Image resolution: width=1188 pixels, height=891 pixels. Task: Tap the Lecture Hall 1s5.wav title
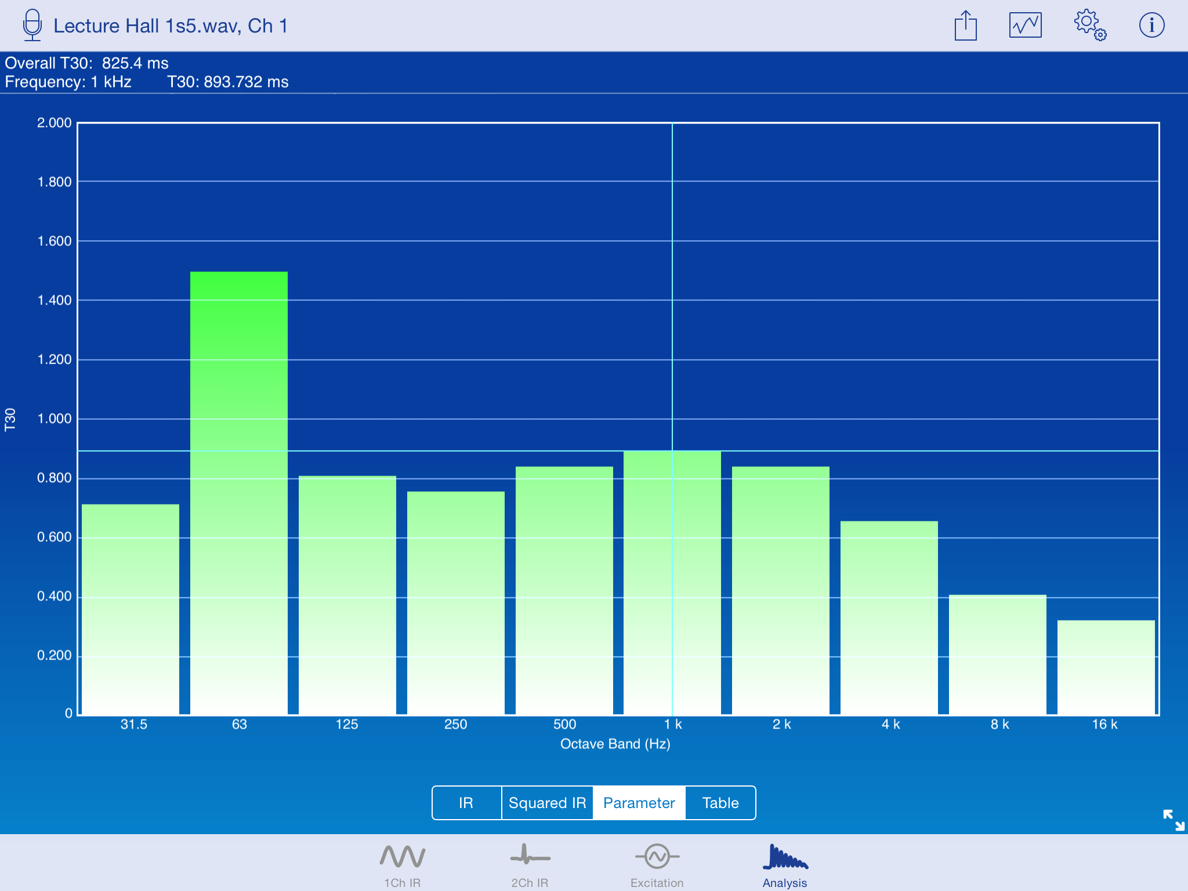171,26
